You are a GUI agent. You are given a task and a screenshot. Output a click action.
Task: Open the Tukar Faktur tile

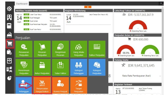pos(60,67)
